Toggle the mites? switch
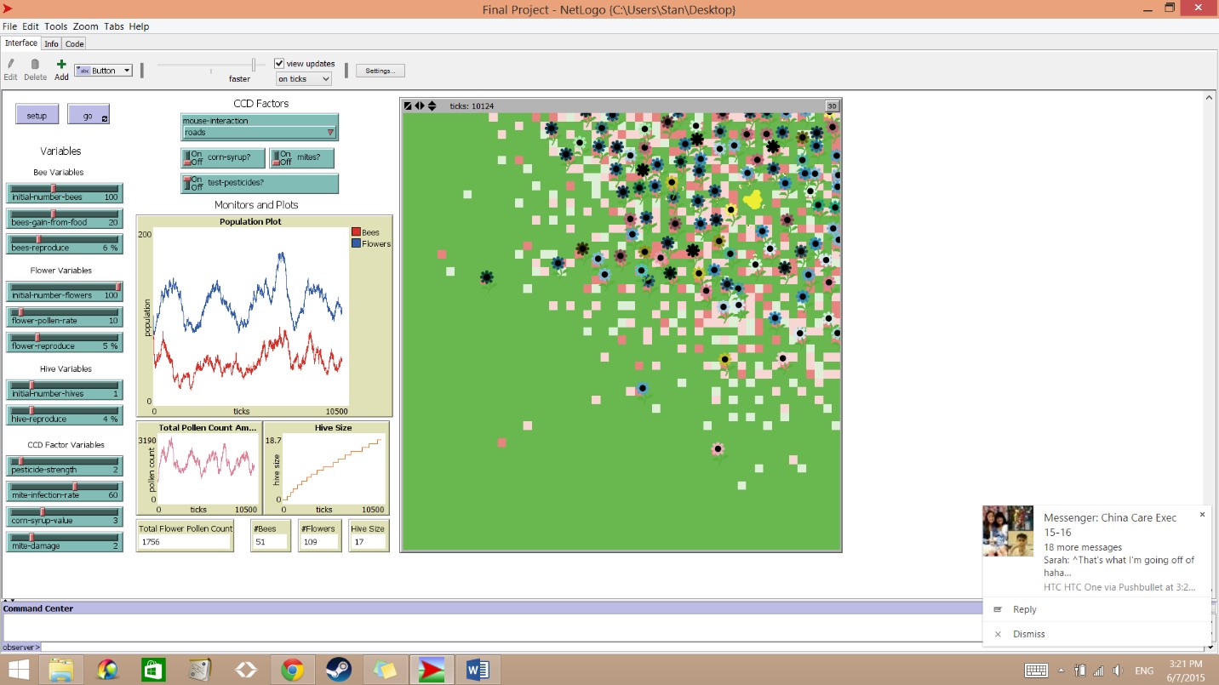The width and height of the screenshot is (1219, 685). [276, 158]
